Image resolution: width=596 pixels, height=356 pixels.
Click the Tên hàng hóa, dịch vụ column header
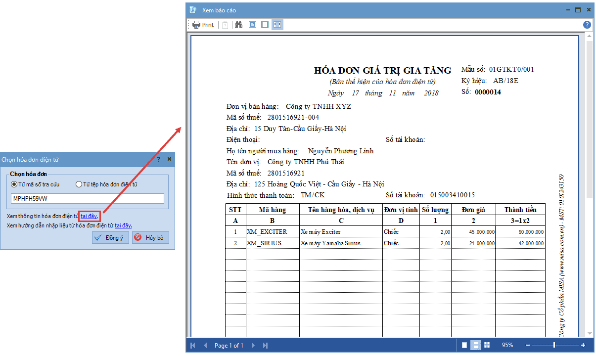341,210
